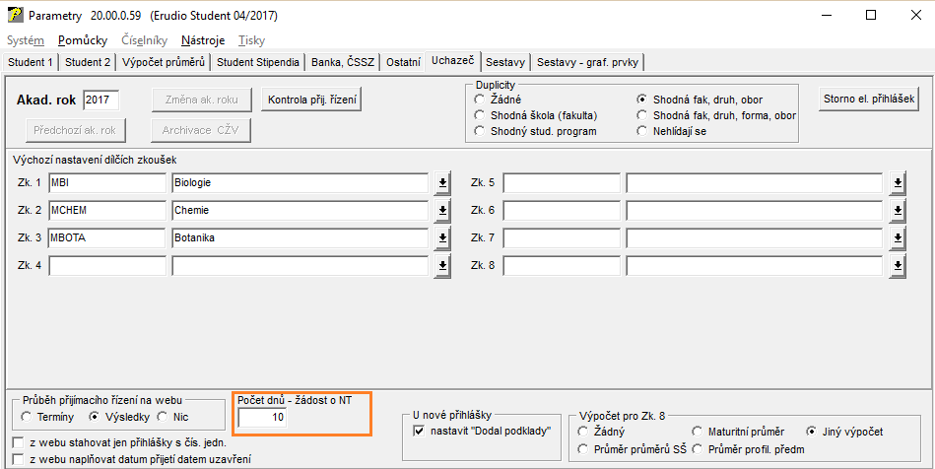This screenshot has height=469, width=935.
Task: Select Termíny for web admission progress
Action: (x=27, y=417)
